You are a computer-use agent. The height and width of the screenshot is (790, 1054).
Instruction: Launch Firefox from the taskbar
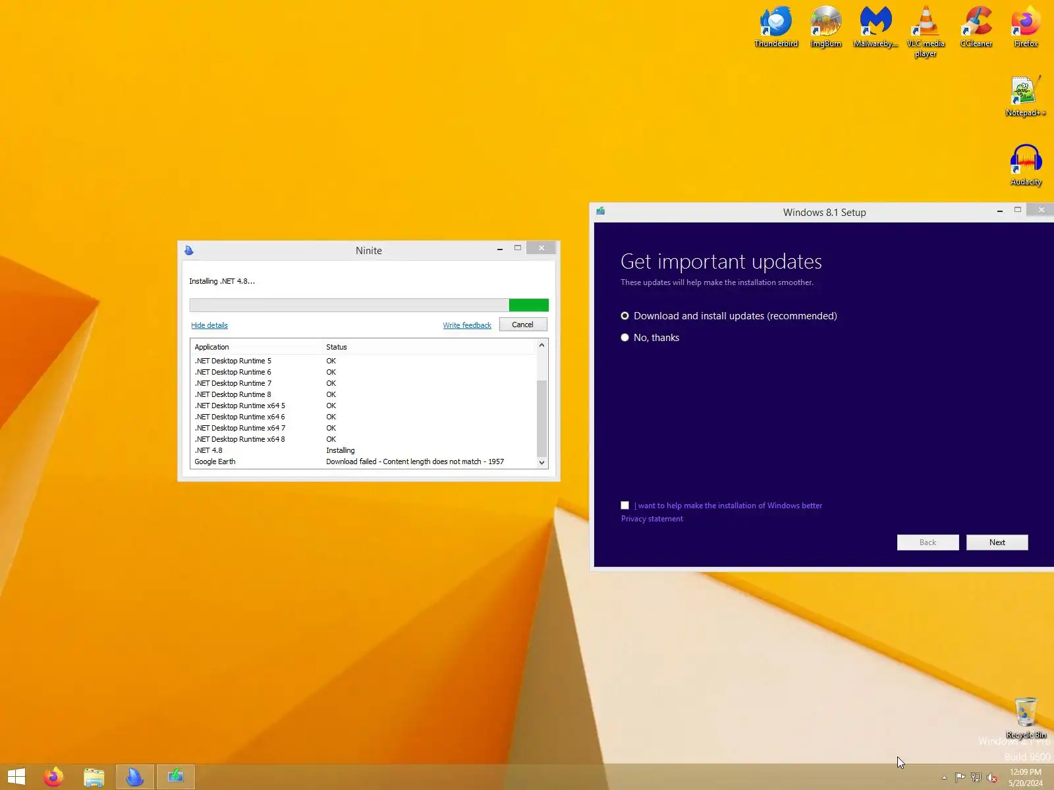click(x=53, y=777)
